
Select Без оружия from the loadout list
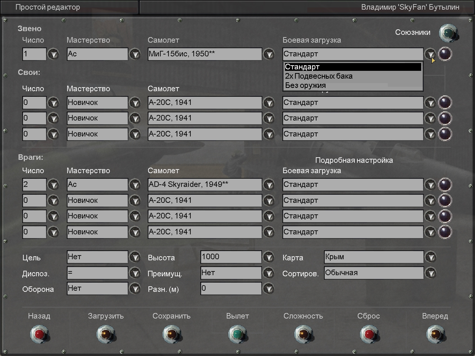click(x=353, y=85)
